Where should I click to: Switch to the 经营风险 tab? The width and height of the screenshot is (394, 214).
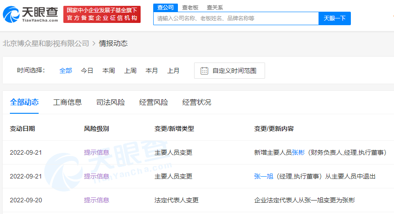(154, 102)
